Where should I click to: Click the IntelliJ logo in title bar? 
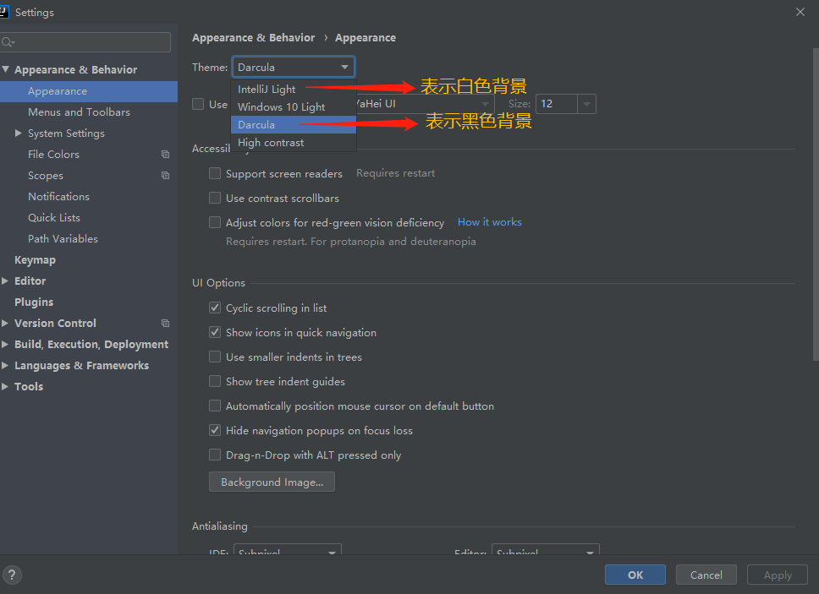coord(4,12)
